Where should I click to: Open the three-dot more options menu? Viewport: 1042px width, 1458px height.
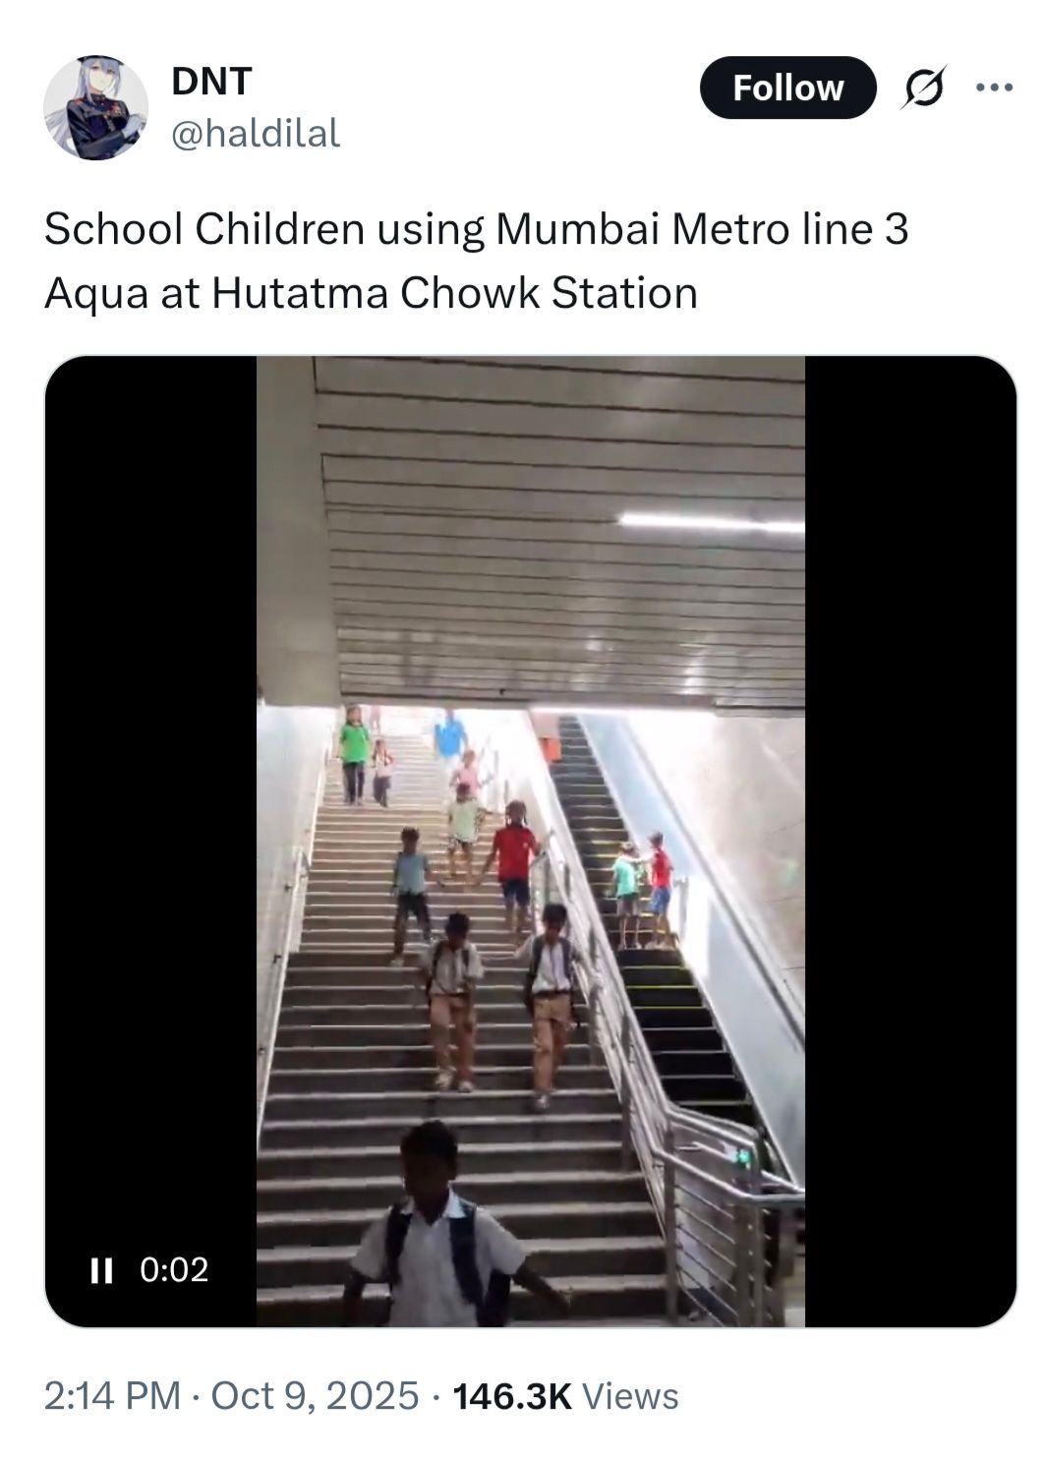pos(994,87)
